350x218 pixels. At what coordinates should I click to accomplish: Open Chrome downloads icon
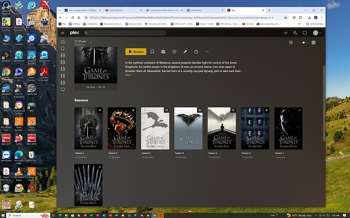pos(309,18)
